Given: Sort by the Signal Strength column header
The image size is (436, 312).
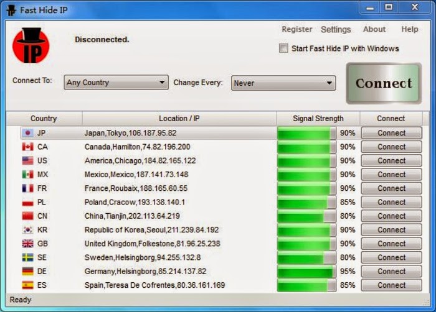Looking at the screenshot, I should (318, 119).
